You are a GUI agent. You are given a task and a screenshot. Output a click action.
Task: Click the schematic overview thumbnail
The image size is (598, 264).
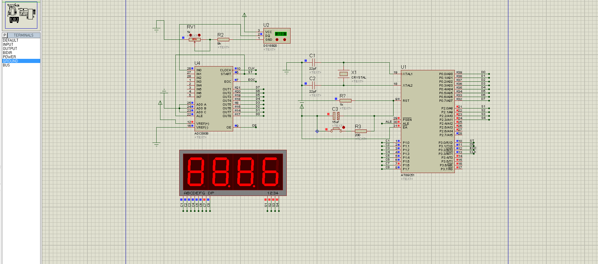(21, 15)
